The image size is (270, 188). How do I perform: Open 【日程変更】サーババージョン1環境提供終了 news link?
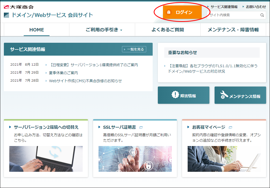[x=94, y=65]
